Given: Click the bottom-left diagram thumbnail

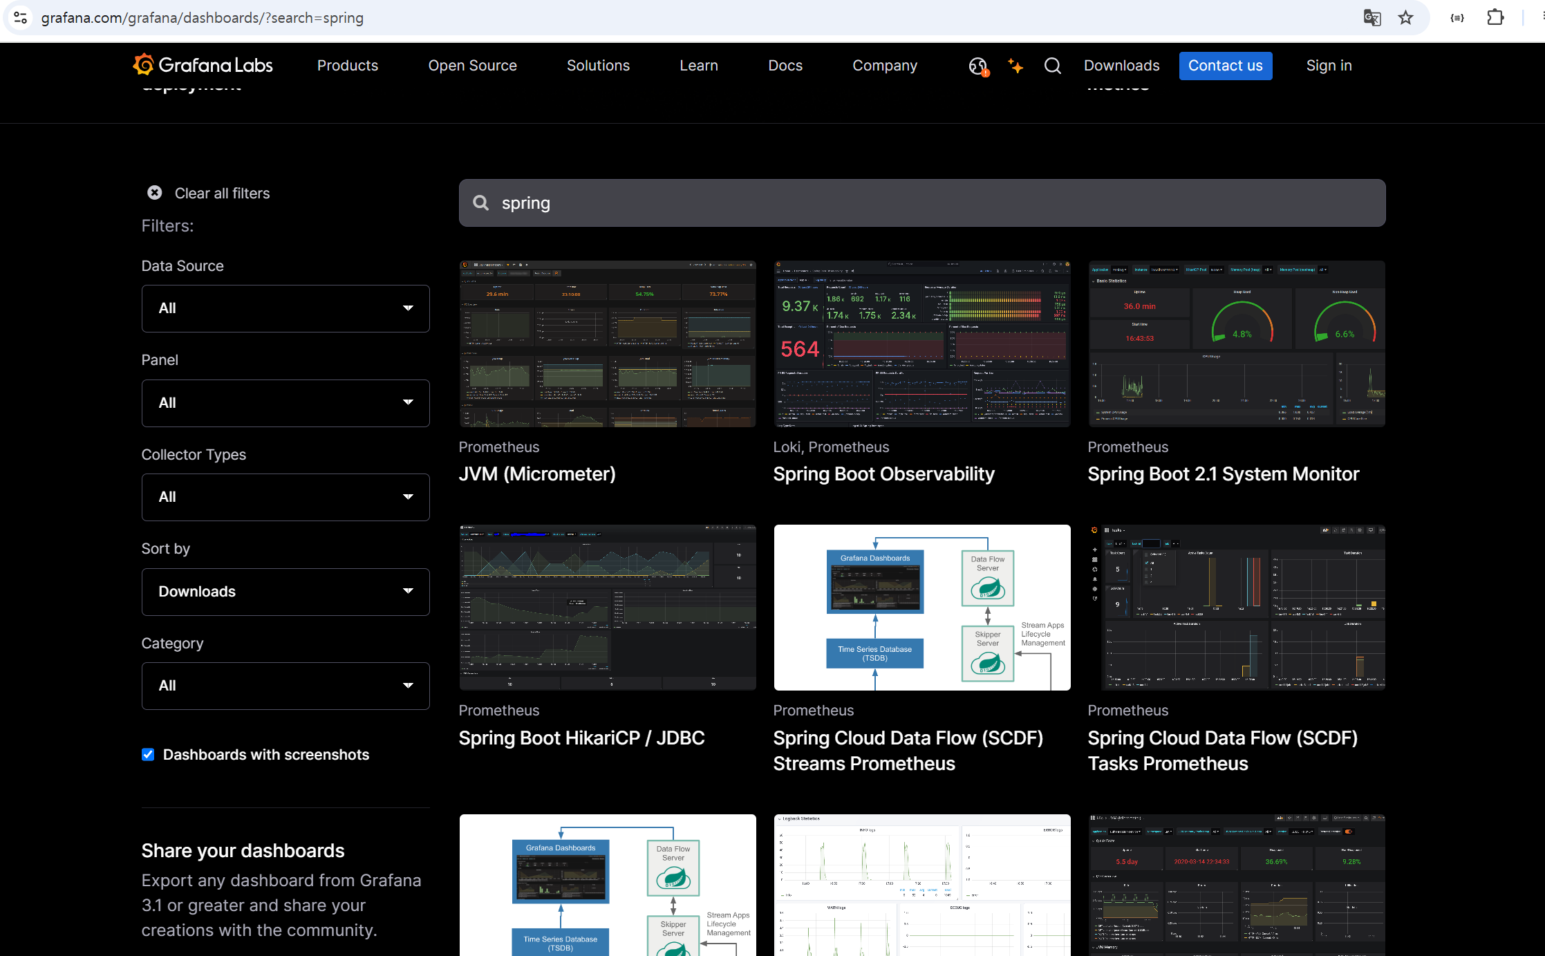Looking at the screenshot, I should (608, 885).
